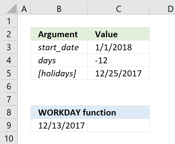Select the cell containing 1/1/2018
The image size is (175, 144).
pos(119,47)
